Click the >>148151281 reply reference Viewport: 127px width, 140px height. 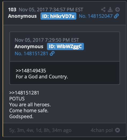coord(24,93)
